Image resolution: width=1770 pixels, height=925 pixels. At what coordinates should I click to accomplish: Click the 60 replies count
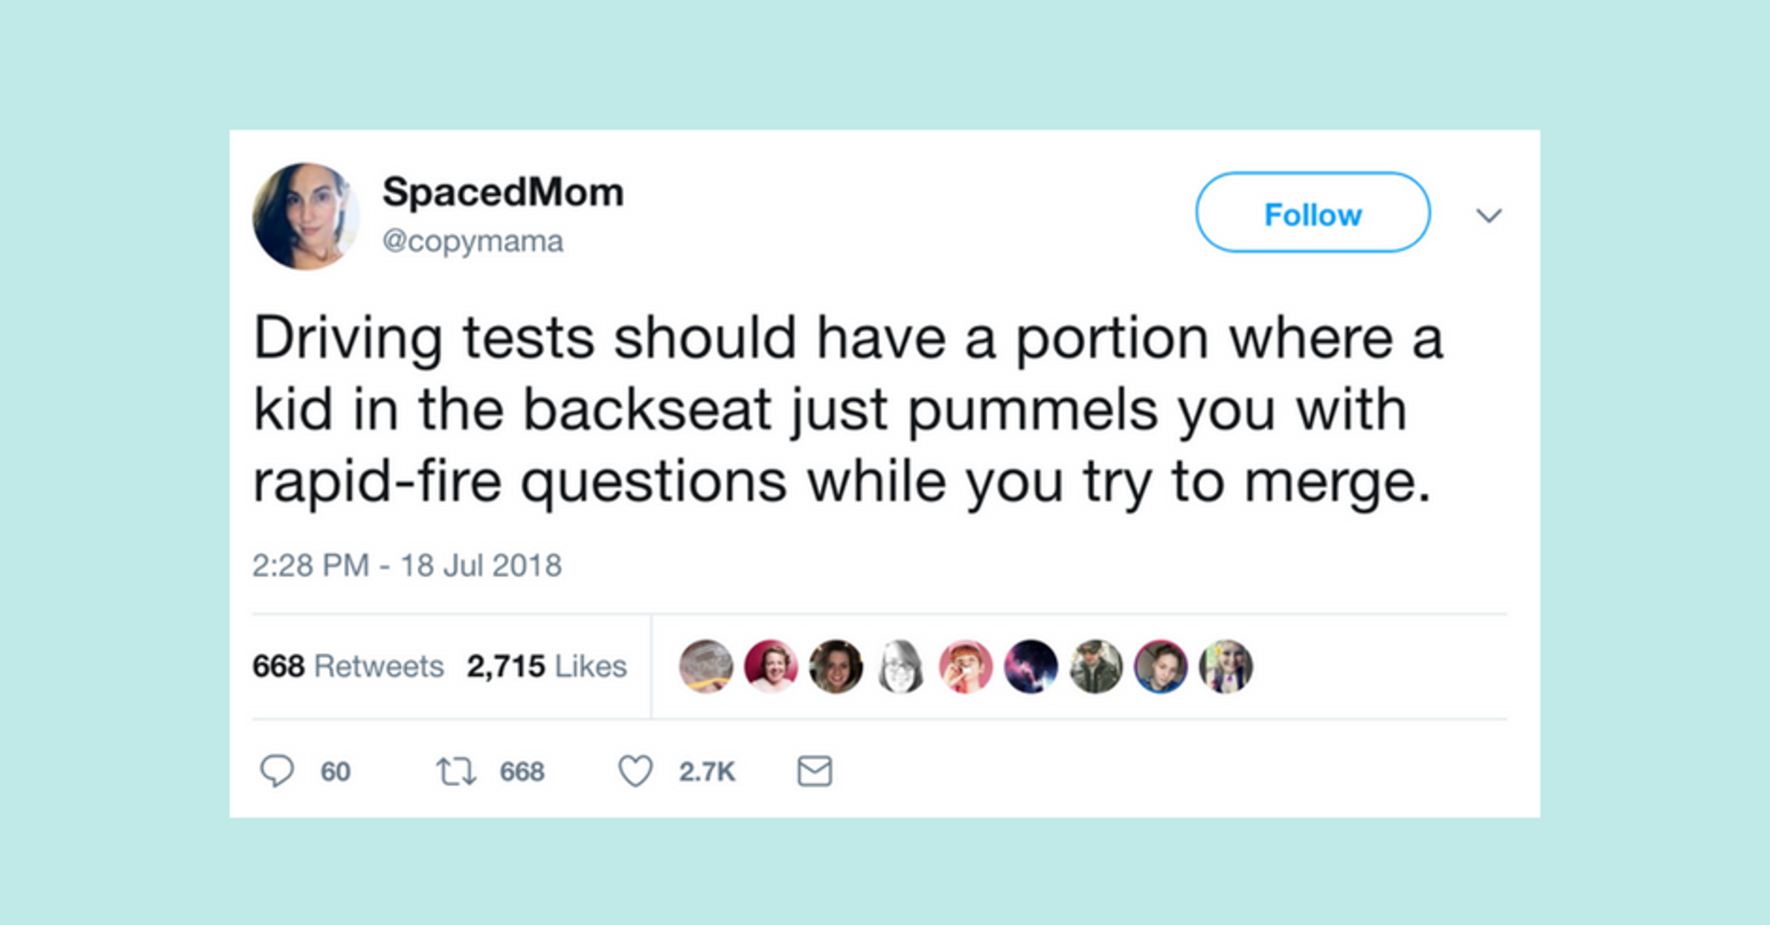335,770
